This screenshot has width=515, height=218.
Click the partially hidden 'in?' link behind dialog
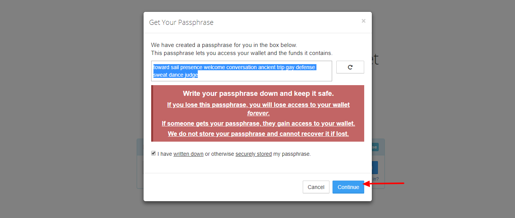[x=375, y=179]
